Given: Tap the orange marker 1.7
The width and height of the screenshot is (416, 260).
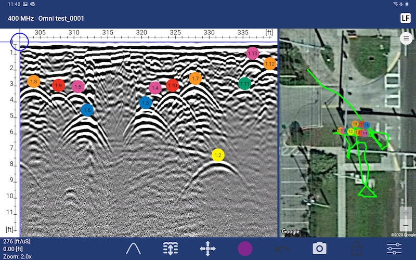Looking at the screenshot, I should (x=195, y=79).
